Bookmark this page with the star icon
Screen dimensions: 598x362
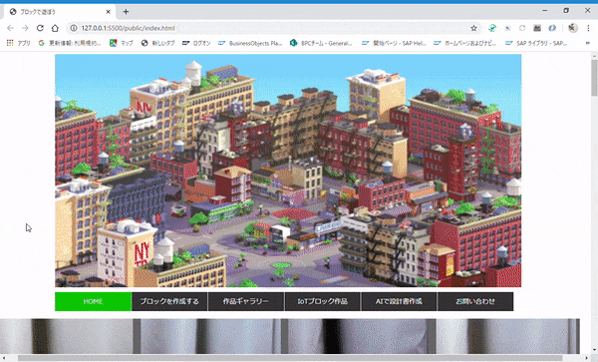[x=473, y=28]
